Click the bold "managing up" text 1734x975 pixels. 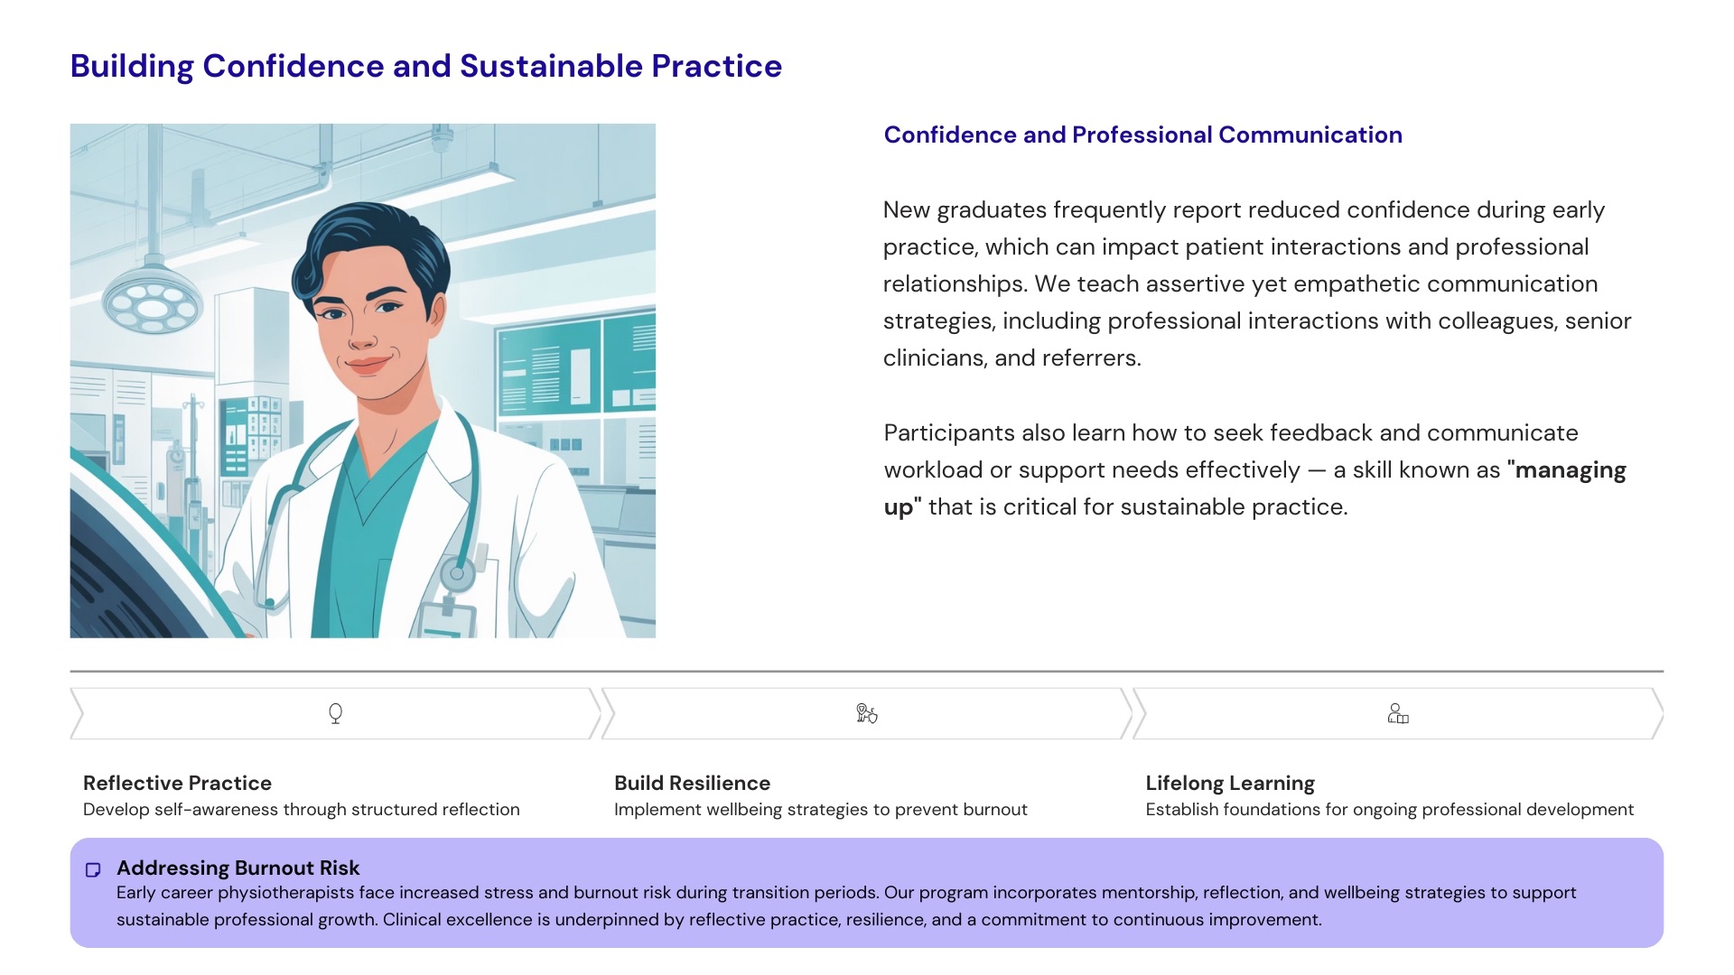pyautogui.click(x=1255, y=487)
